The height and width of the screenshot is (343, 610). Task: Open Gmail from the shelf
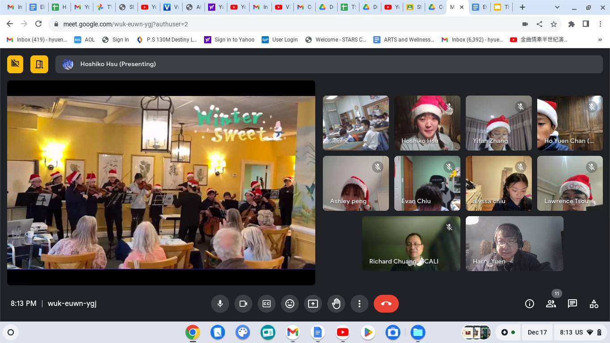click(x=292, y=332)
